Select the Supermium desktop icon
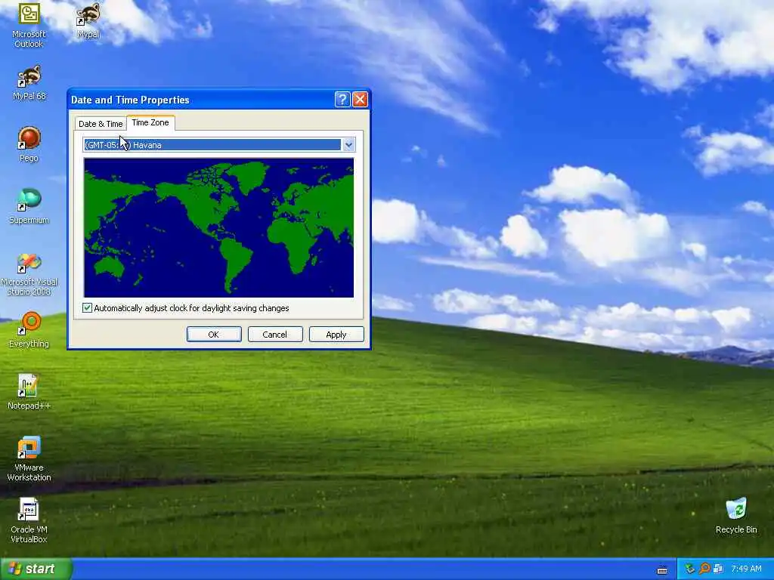 click(x=29, y=206)
